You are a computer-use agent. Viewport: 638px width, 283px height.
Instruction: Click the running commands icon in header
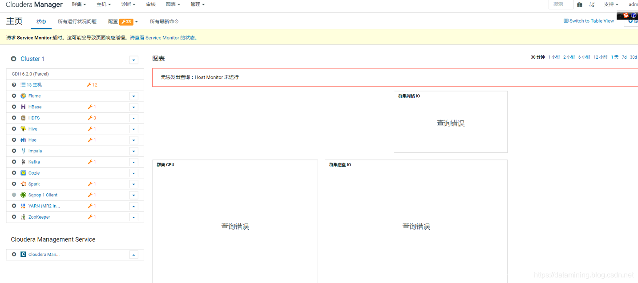[x=592, y=4]
